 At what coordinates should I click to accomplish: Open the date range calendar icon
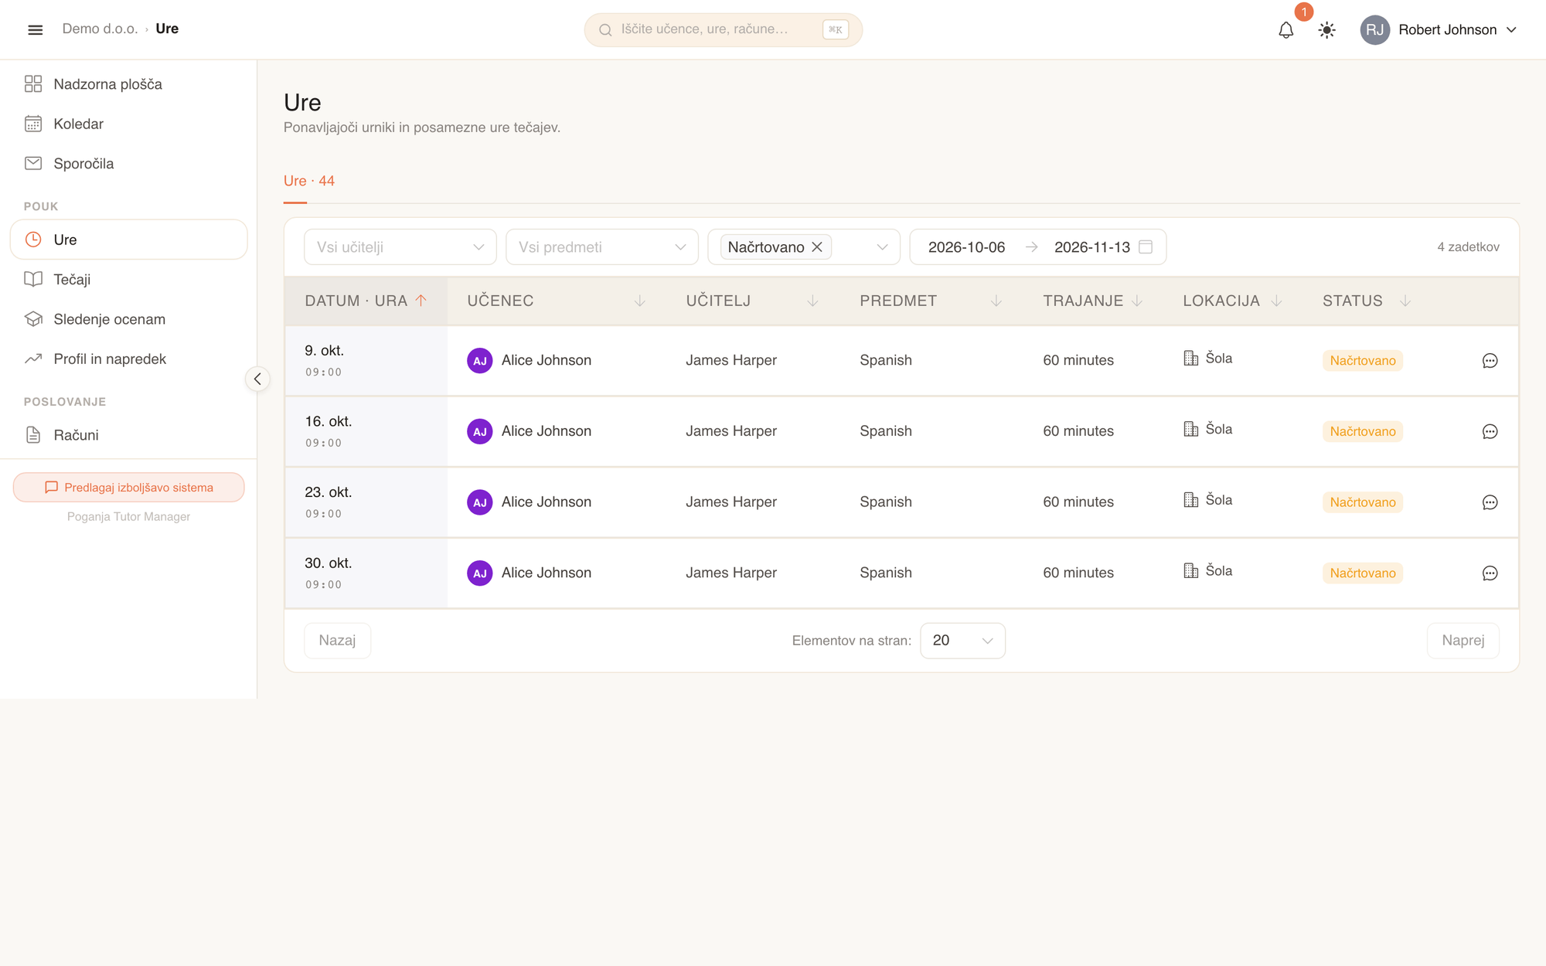click(x=1146, y=247)
